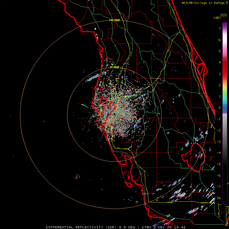Screen dimensions: 229x229
Task: Click the 7 dB scale tick label
Action: pyautogui.click(x=220, y=28)
